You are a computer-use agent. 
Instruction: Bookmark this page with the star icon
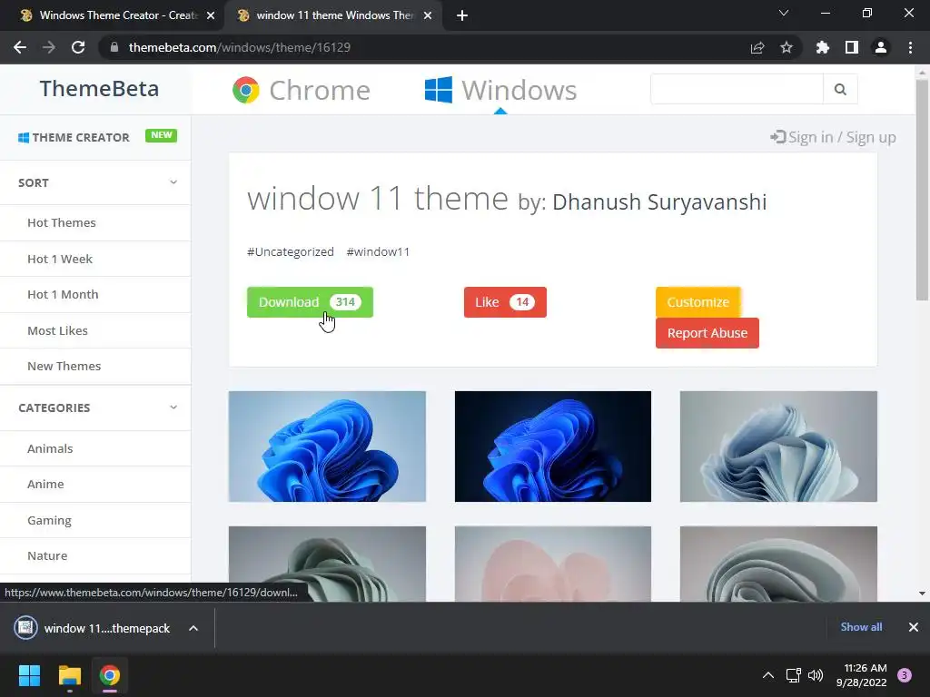coord(787,47)
